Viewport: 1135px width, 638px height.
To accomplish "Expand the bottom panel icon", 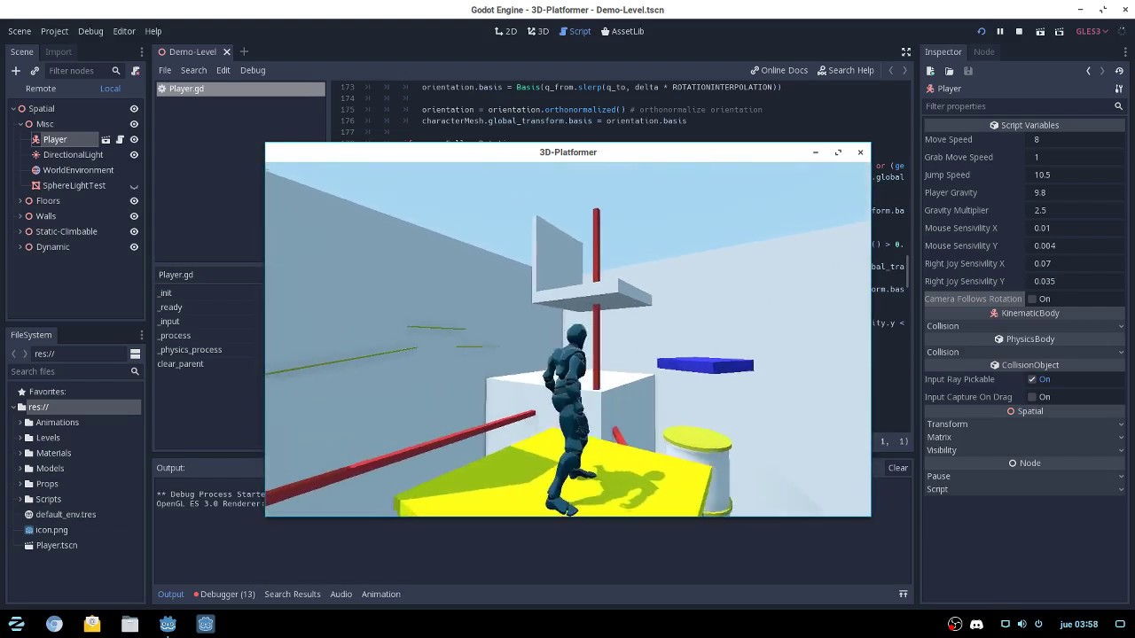I will click(x=903, y=595).
